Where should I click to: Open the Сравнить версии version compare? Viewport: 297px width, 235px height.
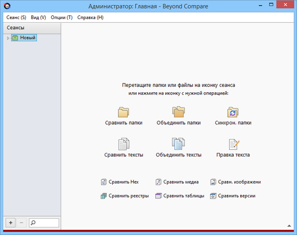(x=233, y=196)
